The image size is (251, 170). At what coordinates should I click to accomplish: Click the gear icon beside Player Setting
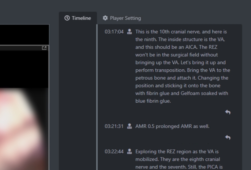105,18
